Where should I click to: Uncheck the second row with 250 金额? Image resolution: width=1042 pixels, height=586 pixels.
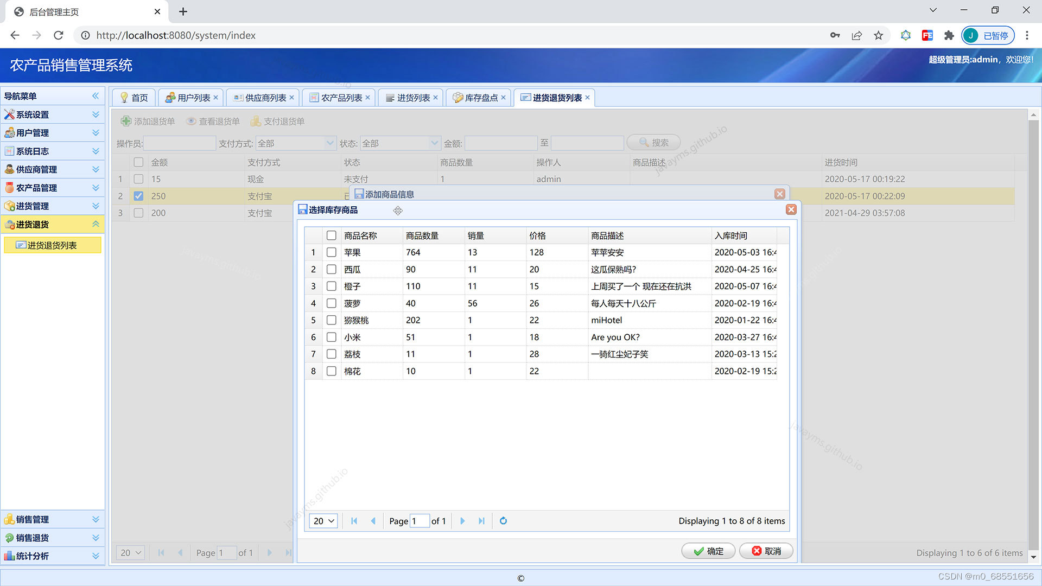tap(138, 196)
